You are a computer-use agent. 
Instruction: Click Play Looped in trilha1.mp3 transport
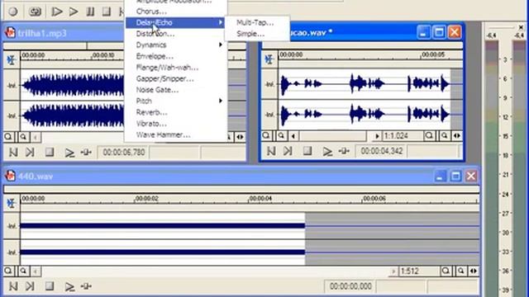coord(86,153)
